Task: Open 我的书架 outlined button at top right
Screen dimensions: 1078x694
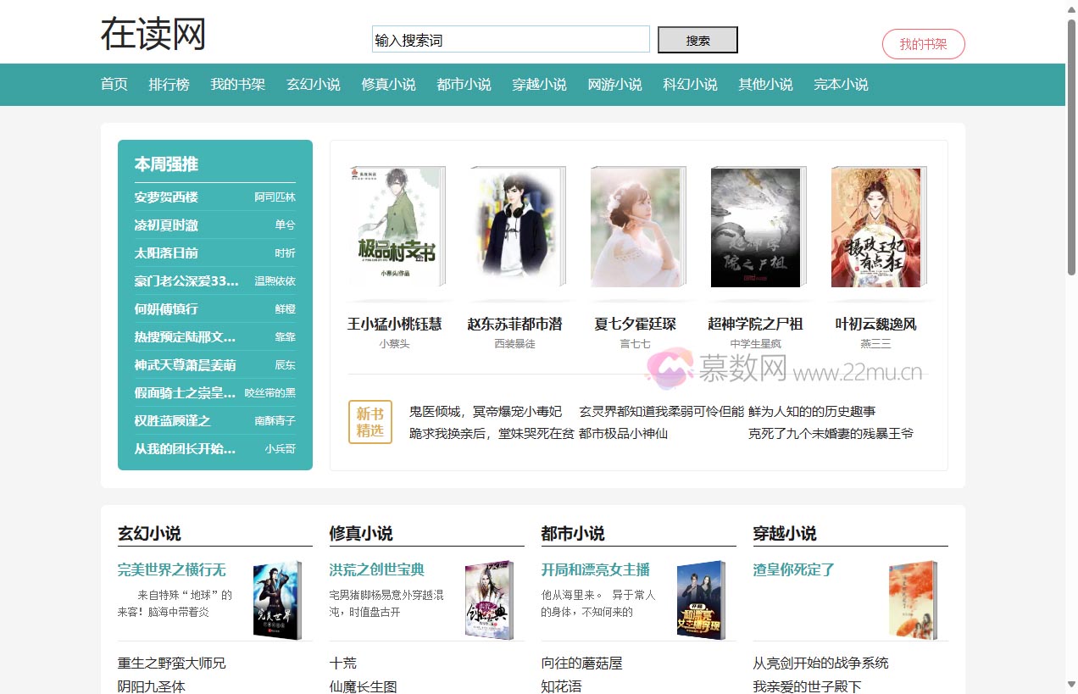Action: pyautogui.click(x=923, y=44)
